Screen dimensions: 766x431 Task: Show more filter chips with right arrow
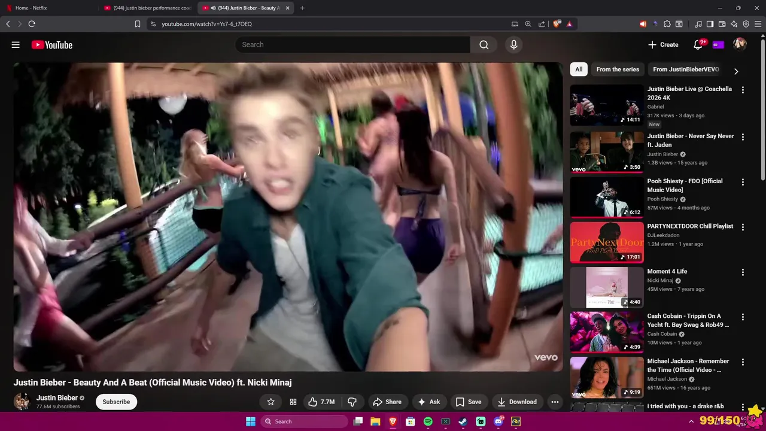(x=736, y=71)
